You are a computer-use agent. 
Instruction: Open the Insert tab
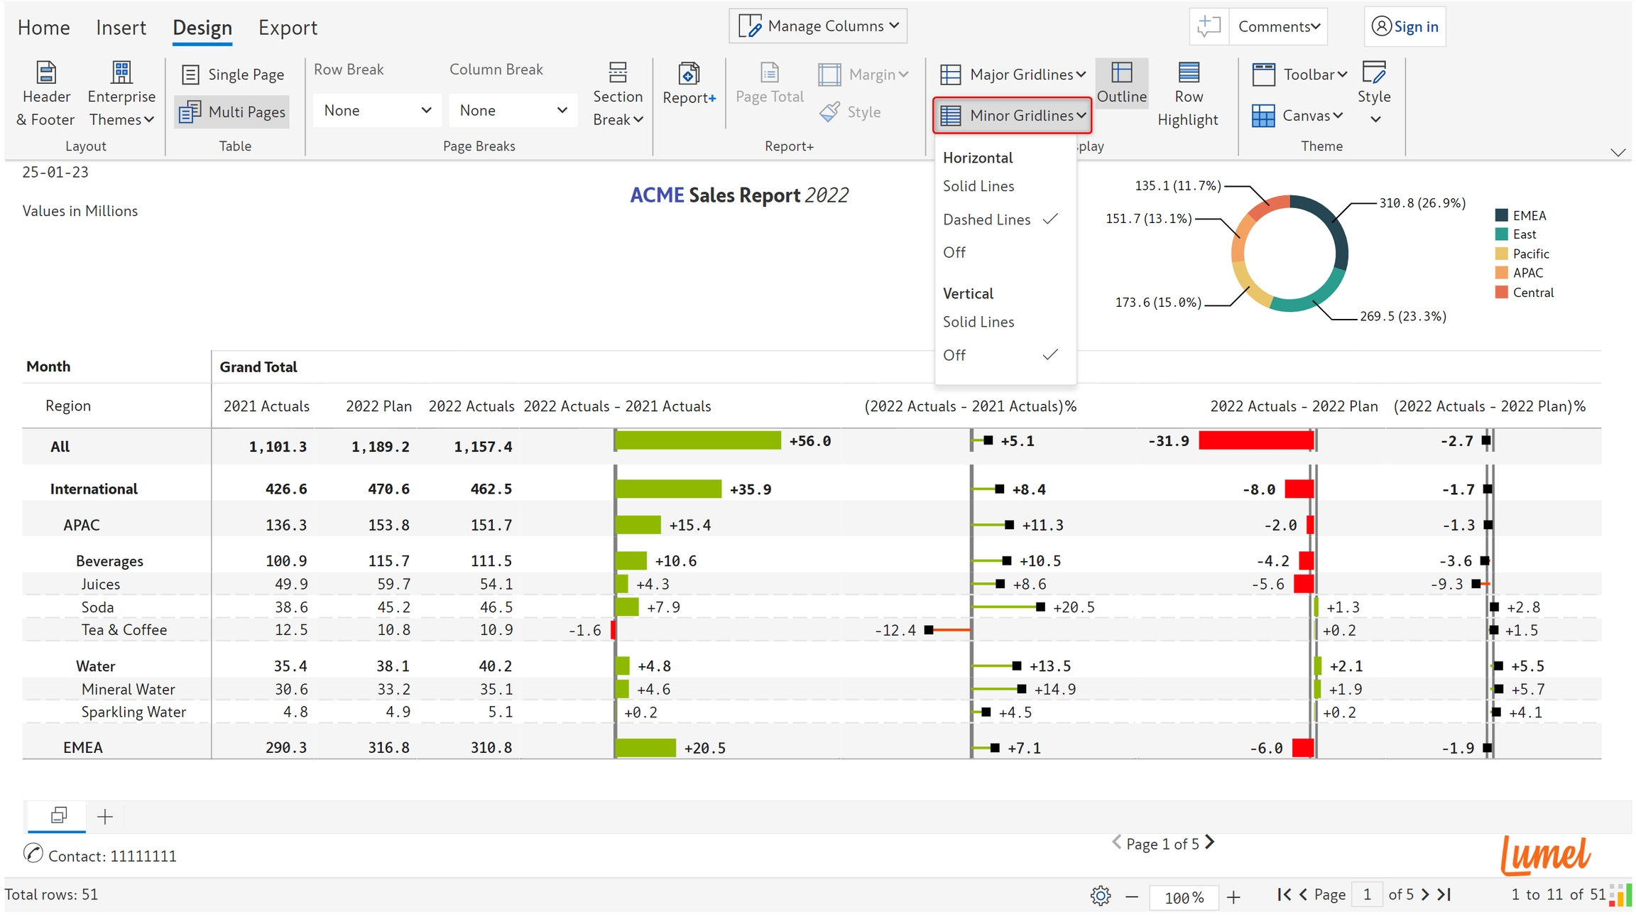tap(121, 28)
